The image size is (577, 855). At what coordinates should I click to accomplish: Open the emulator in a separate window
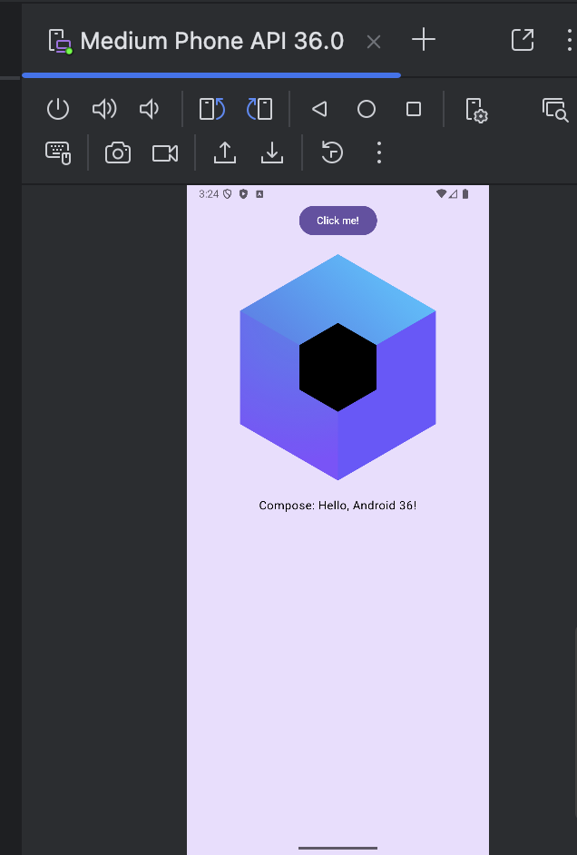pyautogui.click(x=523, y=40)
